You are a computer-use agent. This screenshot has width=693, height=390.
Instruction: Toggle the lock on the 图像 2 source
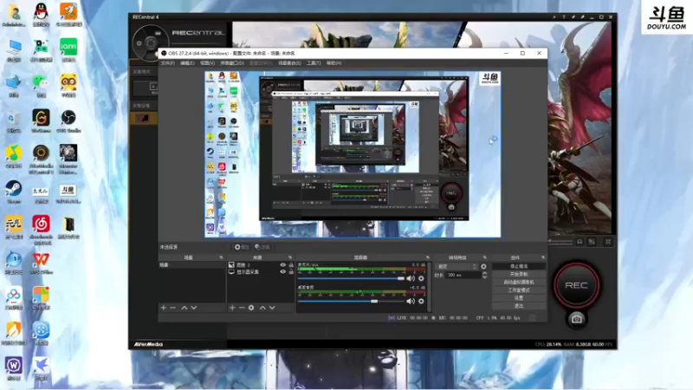[x=291, y=265]
